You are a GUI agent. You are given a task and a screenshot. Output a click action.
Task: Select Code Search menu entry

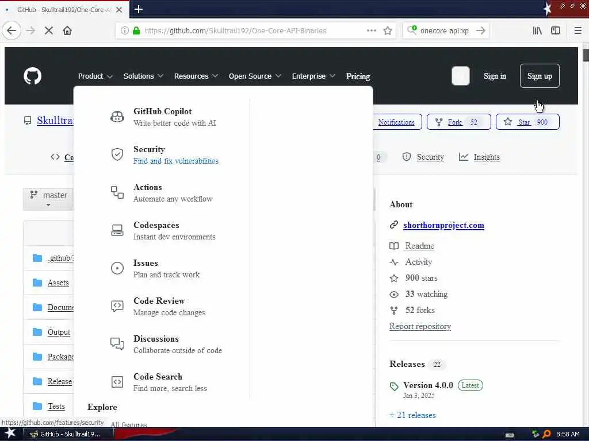(170, 382)
